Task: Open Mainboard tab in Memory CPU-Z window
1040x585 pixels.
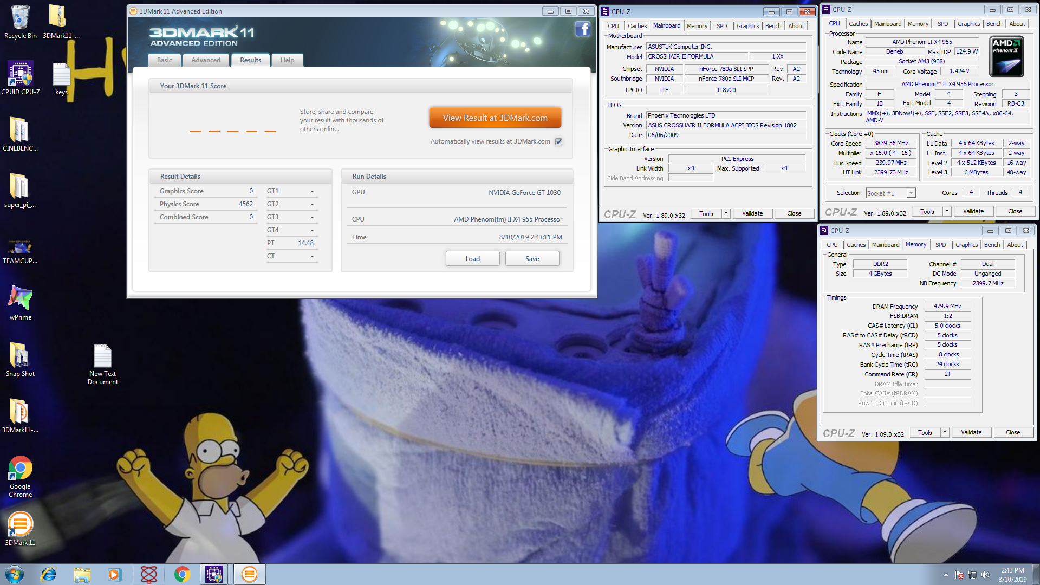Action: point(885,245)
